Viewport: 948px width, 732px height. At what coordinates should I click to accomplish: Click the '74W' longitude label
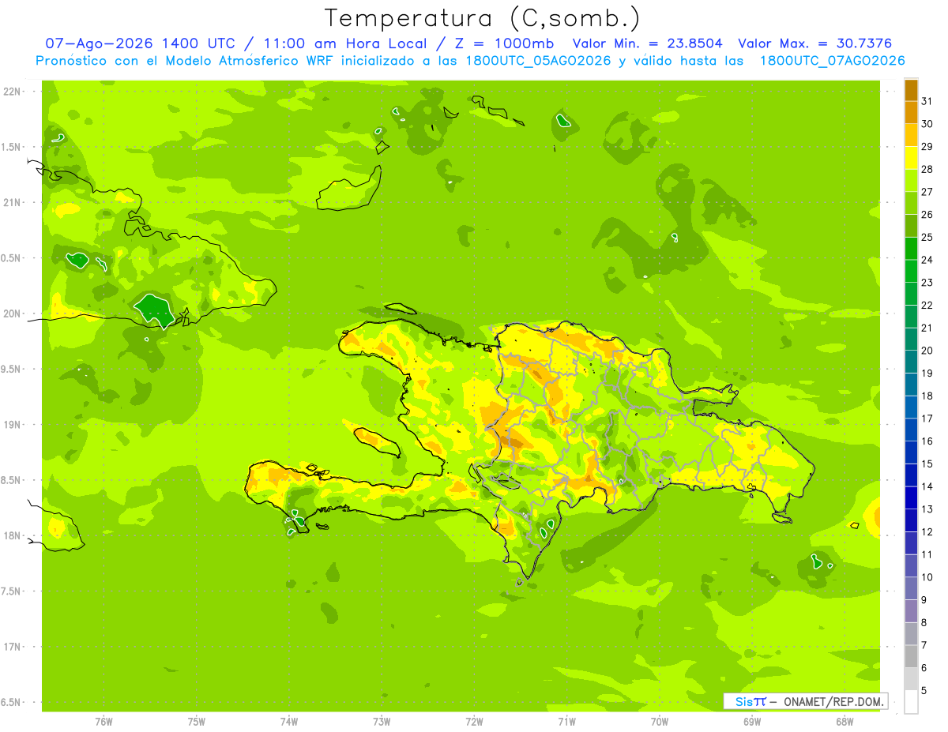(x=288, y=722)
